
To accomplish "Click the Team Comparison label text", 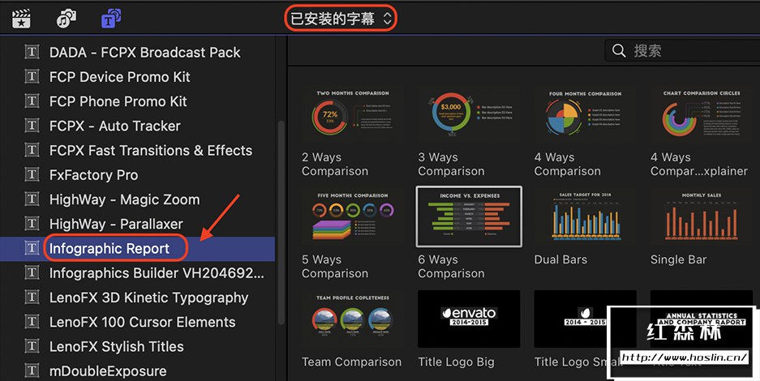I will pyautogui.click(x=352, y=362).
